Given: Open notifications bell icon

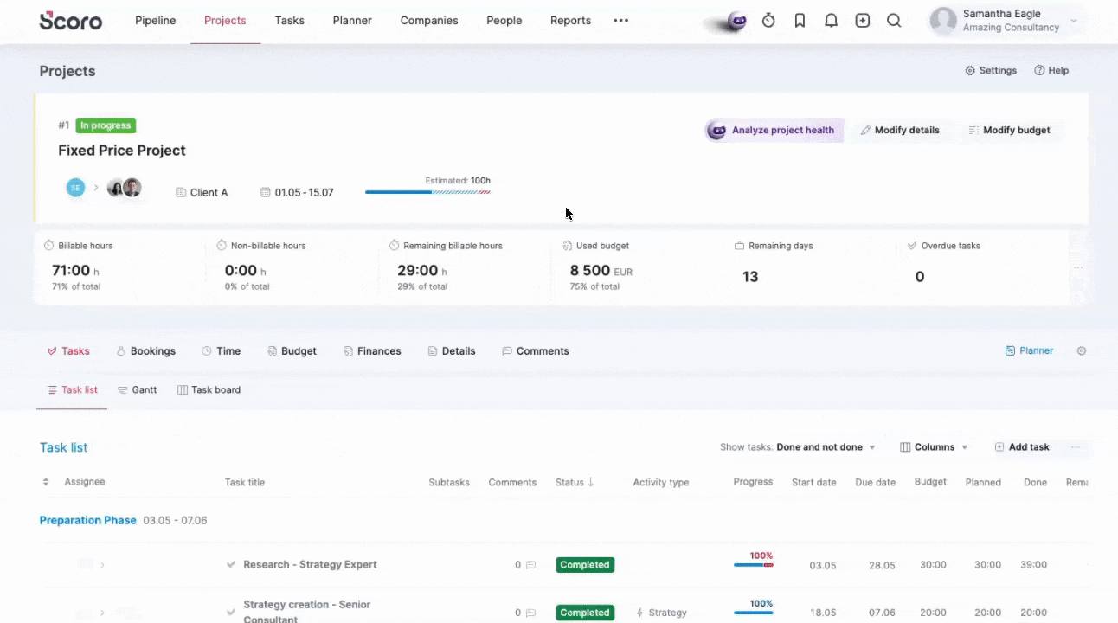Looking at the screenshot, I should point(831,21).
